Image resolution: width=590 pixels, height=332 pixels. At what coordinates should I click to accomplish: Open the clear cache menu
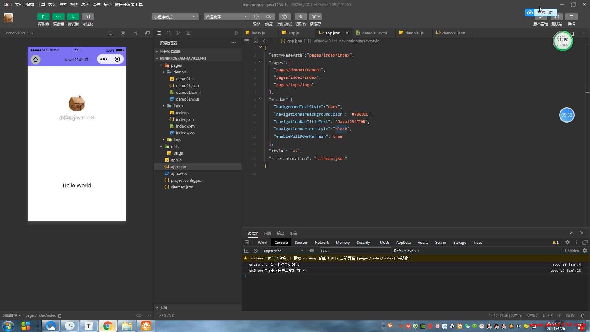315,17
